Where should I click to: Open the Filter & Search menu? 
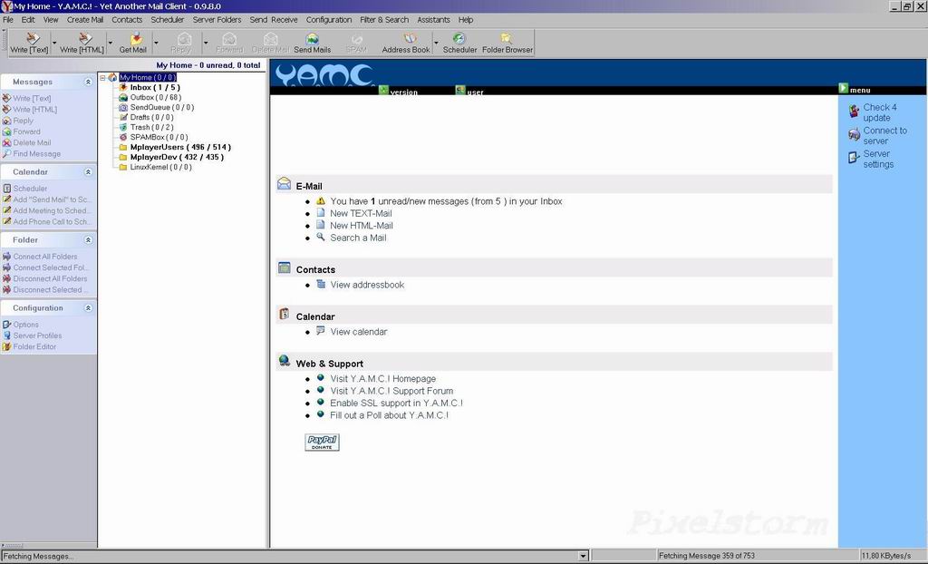[x=384, y=20]
